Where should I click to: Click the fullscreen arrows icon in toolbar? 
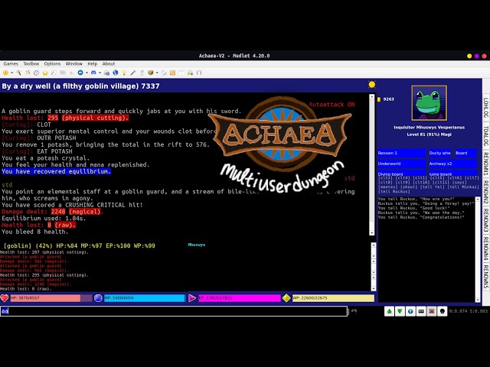pyautogui.click(x=199, y=73)
